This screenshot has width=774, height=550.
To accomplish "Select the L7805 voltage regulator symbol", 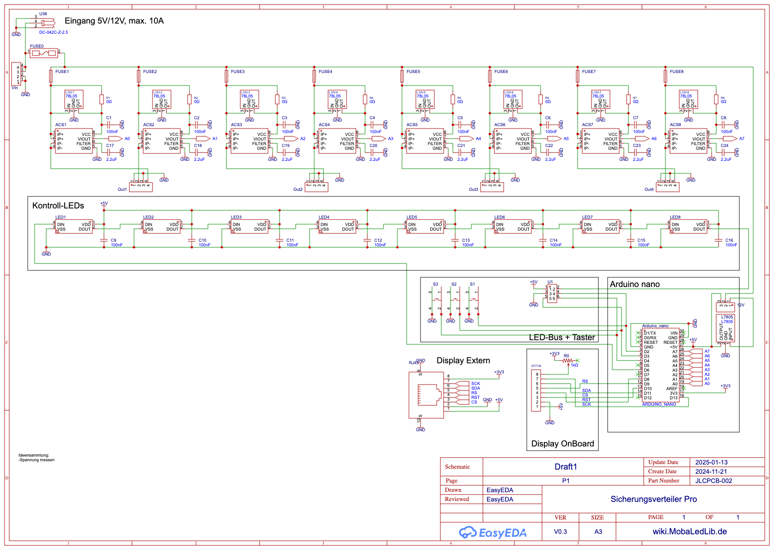I will [725, 330].
